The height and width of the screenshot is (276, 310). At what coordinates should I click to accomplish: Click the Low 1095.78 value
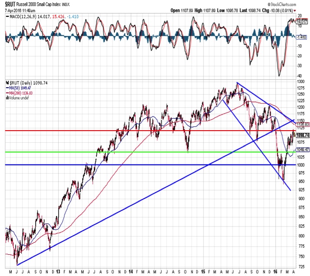(x=227, y=11)
